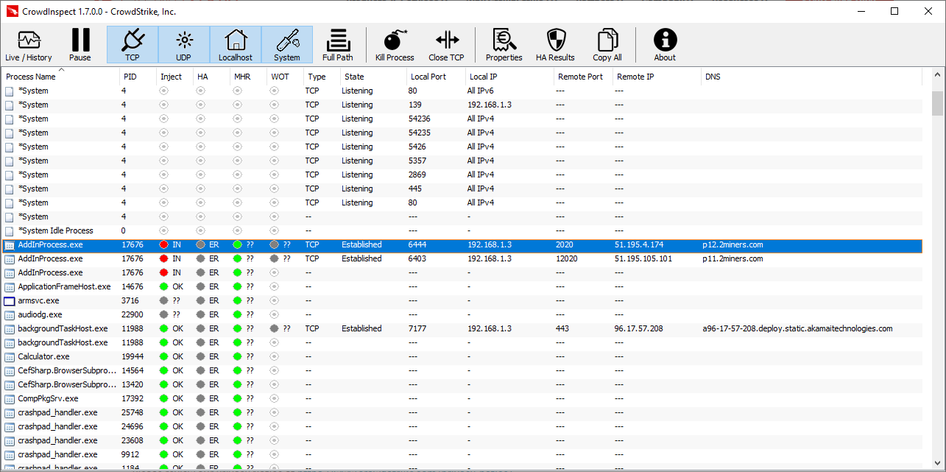Select crashpad_handler.exe PID 23608
The width and height of the screenshot is (946, 472).
(x=462, y=440)
